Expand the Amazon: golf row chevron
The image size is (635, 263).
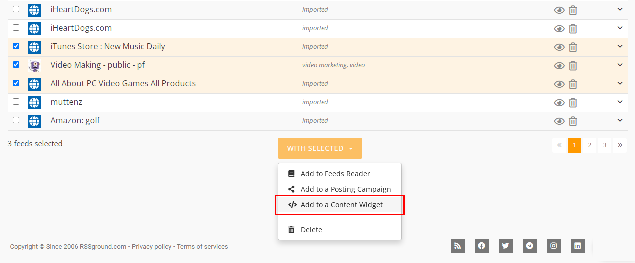pos(620,120)
